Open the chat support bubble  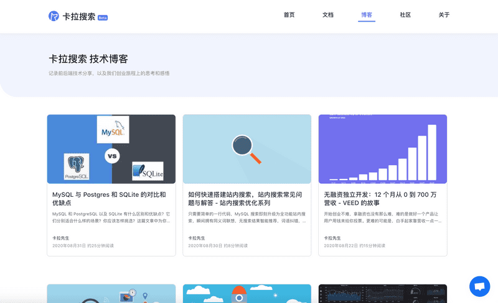click(x=479, y=286)
